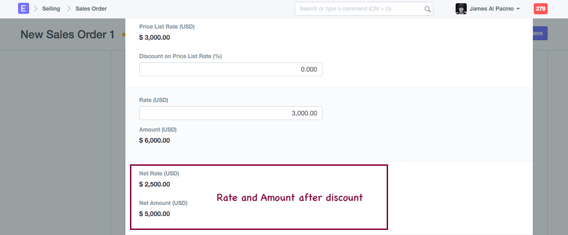This screenshot has width=568, height=235.
Task: Click James Al Pacino's avatar picture
Action: click(x=461, y=9)
